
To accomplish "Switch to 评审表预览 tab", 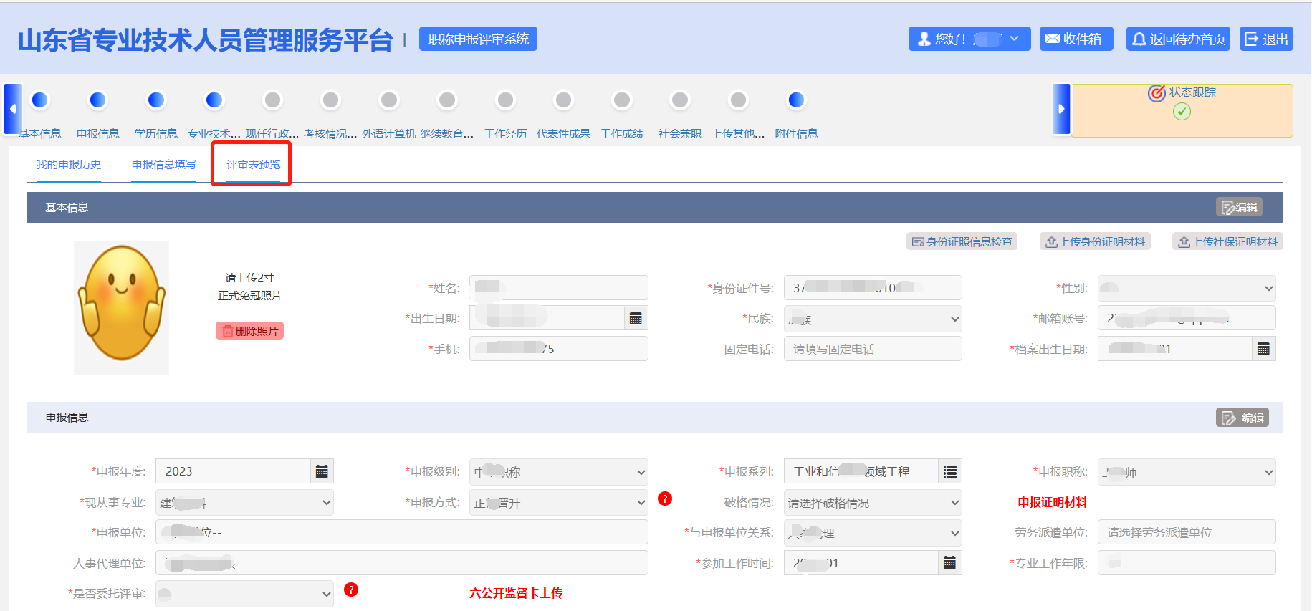I will (253, 165).
